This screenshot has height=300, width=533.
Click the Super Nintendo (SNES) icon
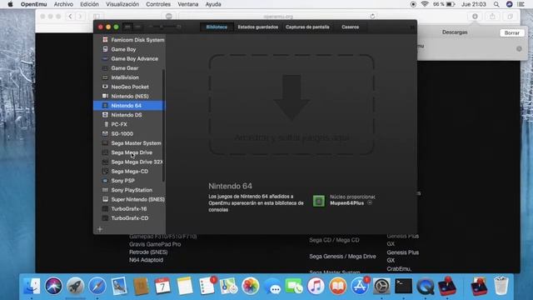click(x=106, y=199)
